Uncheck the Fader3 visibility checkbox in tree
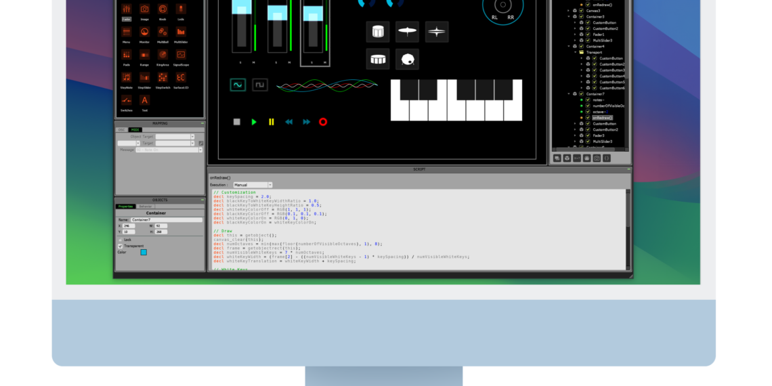This screenshot has height=386, width=772. pyautogui.click(x=588, y=135)
